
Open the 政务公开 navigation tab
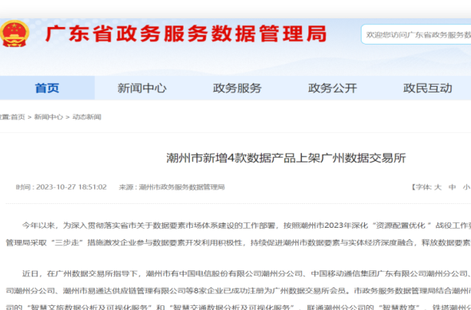click(332, 88)
